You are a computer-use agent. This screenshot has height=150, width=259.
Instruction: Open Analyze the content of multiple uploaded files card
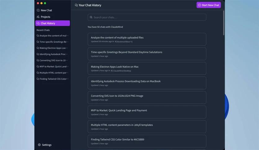[x=147, y=39]
